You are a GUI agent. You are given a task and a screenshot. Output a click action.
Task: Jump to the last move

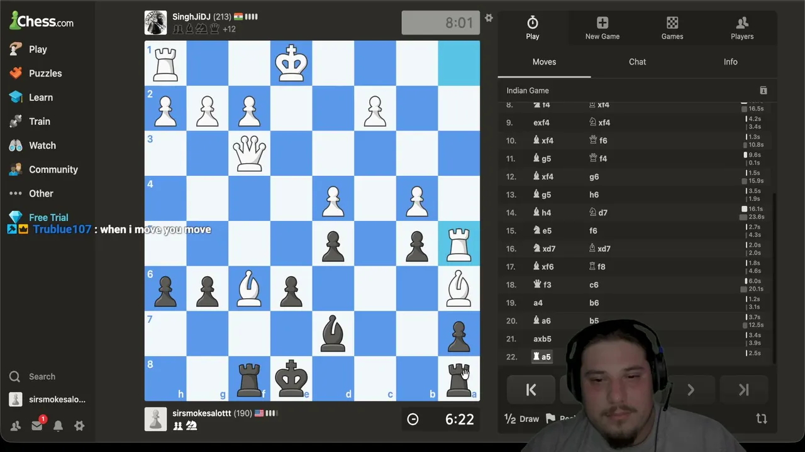coord(743,390)
